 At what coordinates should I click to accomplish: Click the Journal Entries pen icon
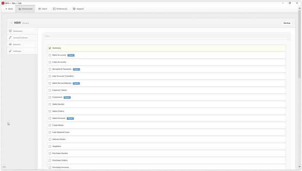10,38
